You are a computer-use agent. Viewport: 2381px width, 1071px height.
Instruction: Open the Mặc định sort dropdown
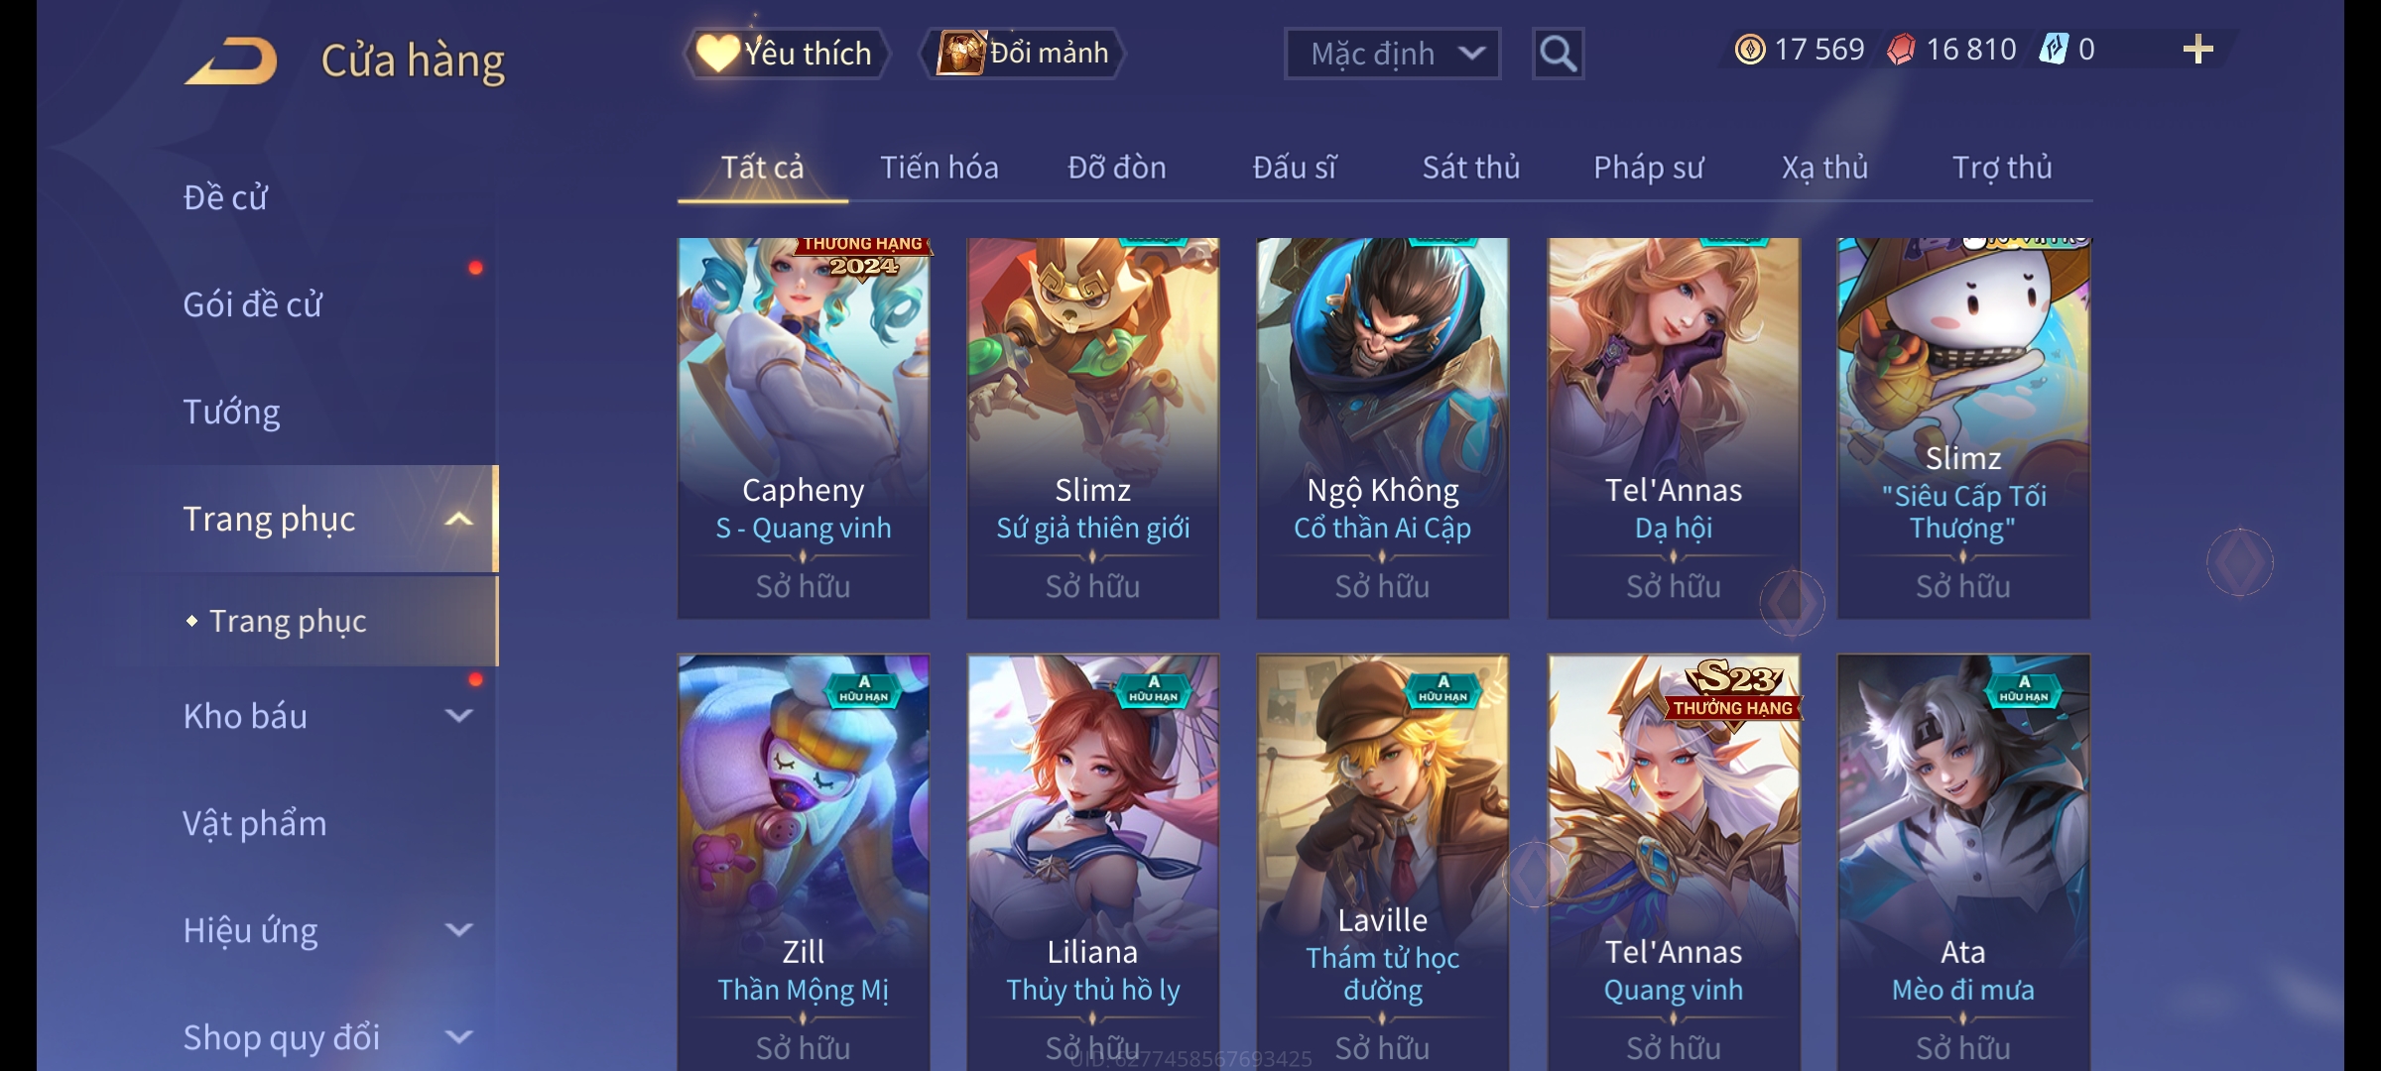(x=1392, y=54)
